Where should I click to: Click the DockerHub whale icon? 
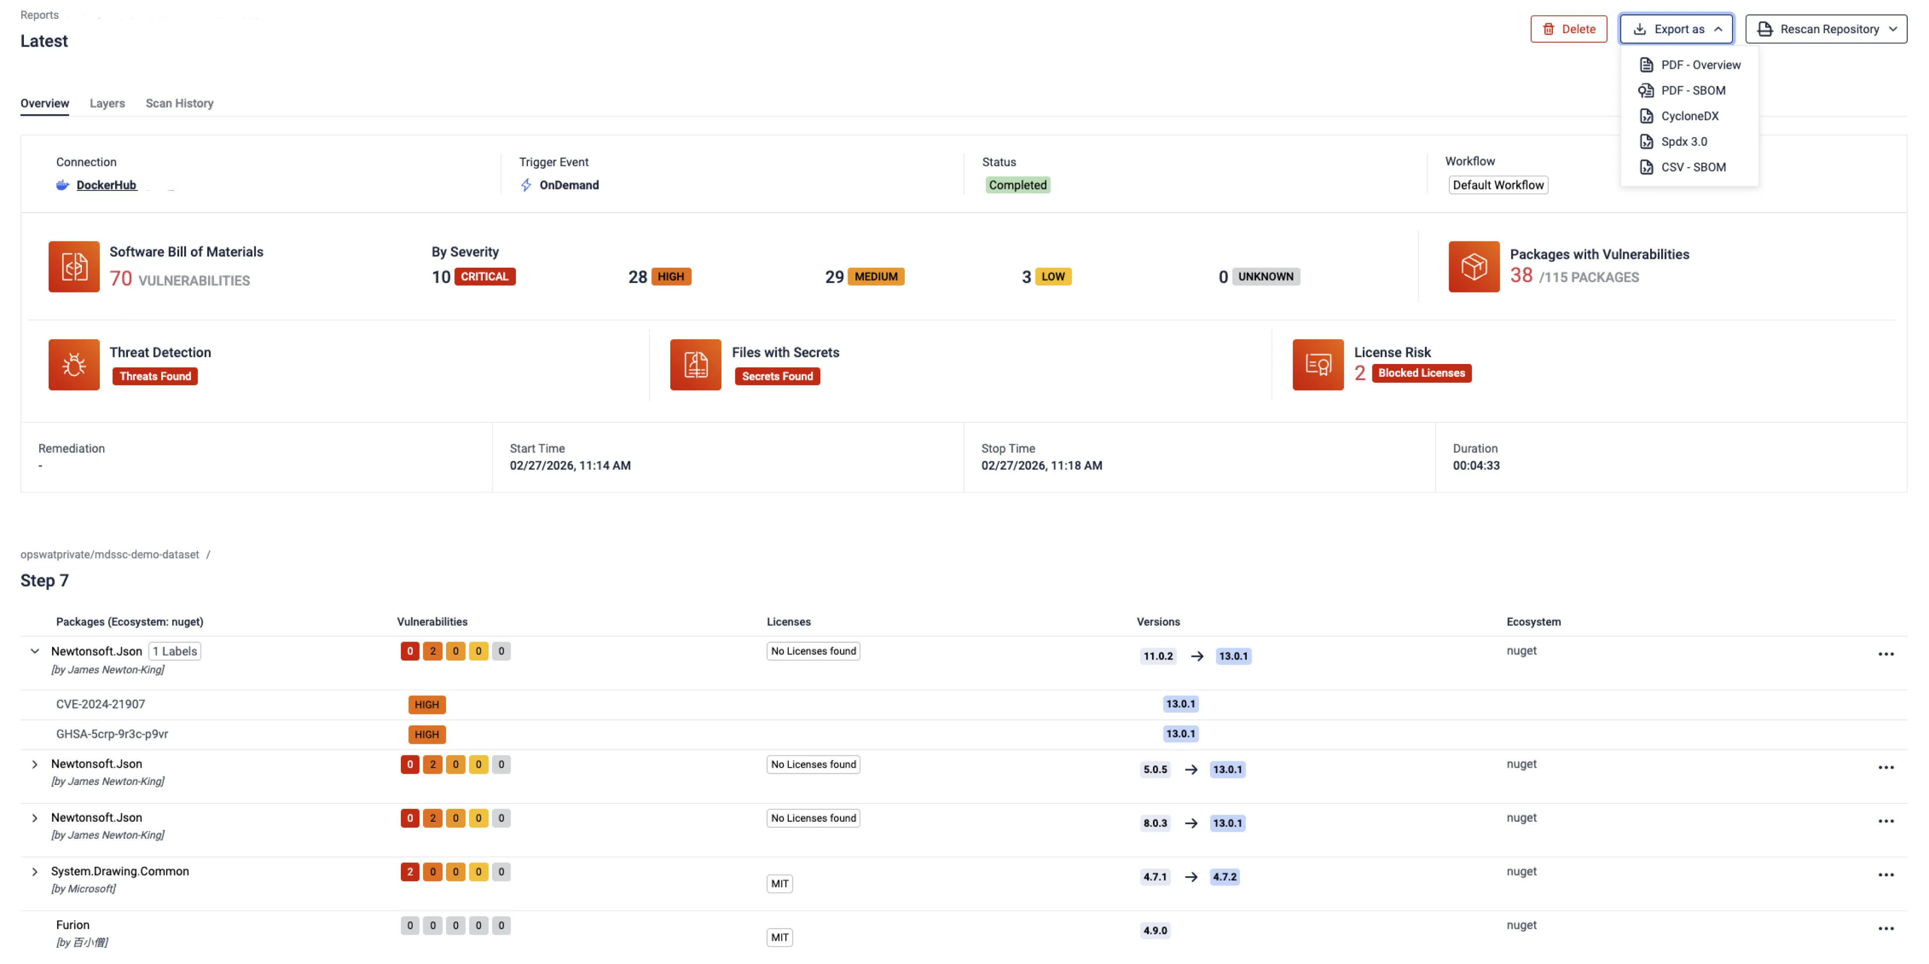click(x=62, y=185)
